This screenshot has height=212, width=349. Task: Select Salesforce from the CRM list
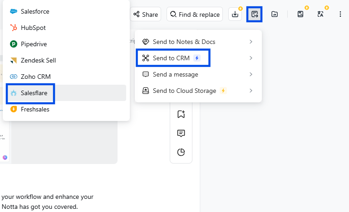tap(66, 11)
